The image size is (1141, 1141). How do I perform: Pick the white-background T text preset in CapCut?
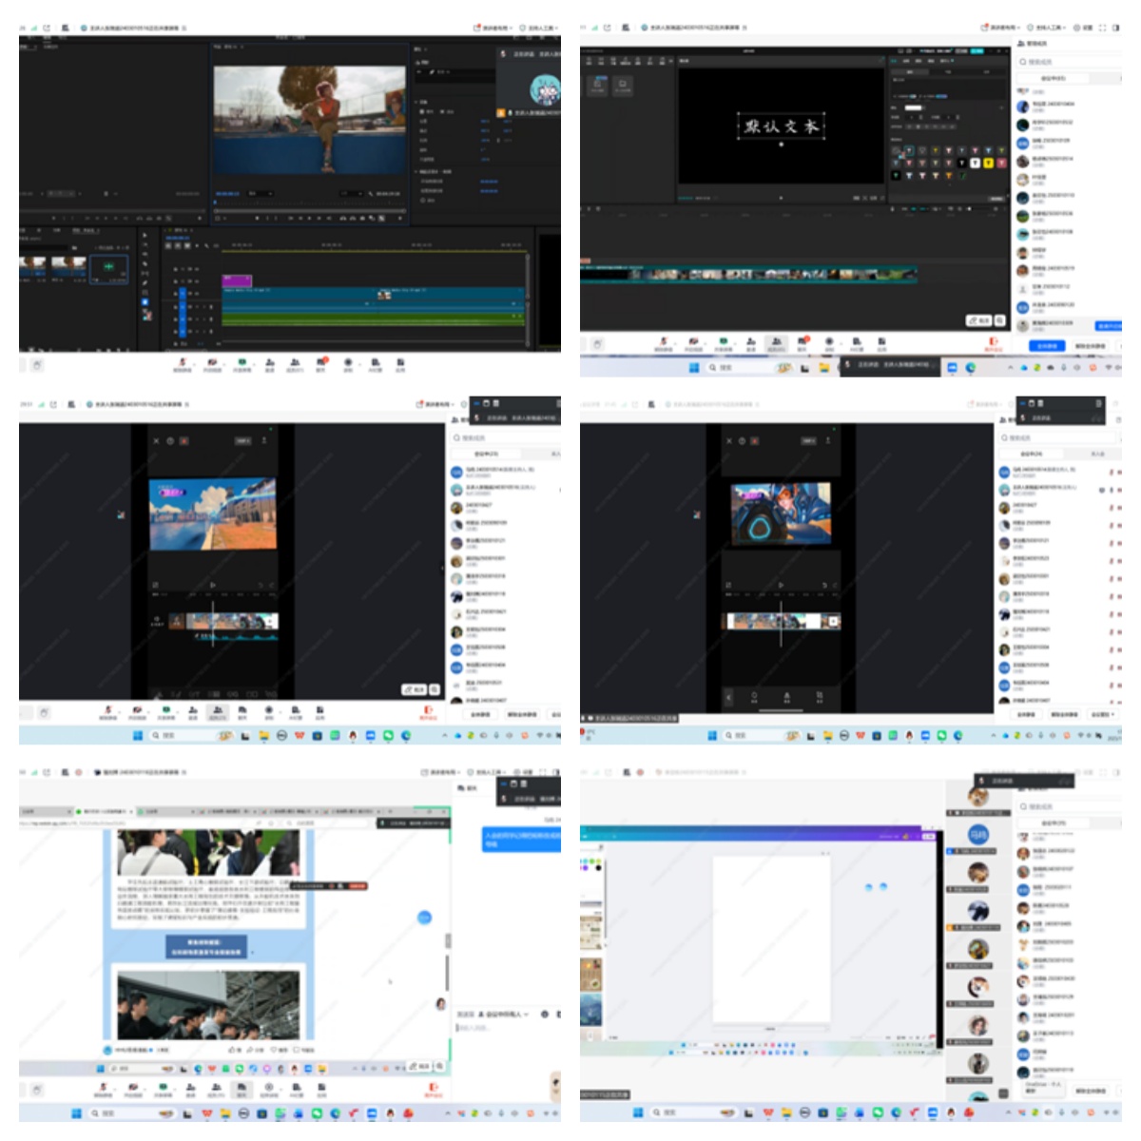[975, 163]
